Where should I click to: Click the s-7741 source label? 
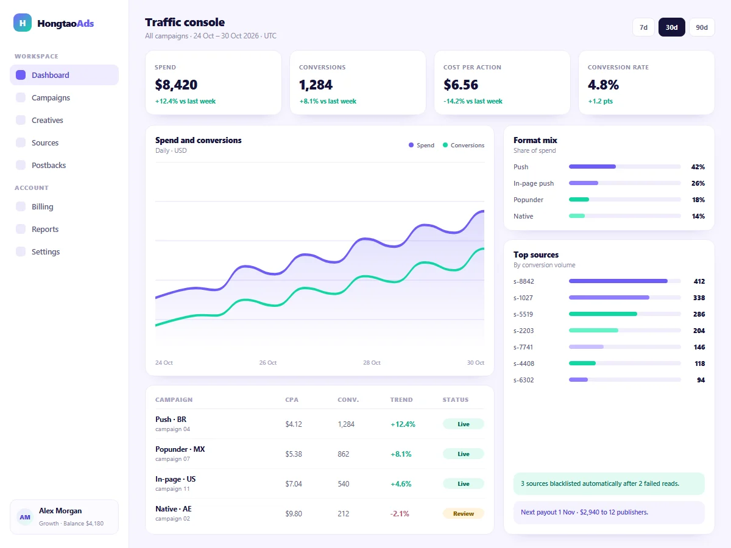pos(524,347)
